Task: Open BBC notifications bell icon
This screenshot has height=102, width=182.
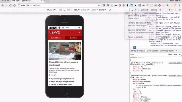Action: point(63,28)
